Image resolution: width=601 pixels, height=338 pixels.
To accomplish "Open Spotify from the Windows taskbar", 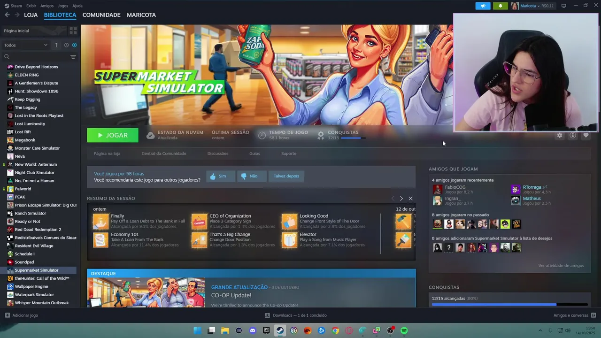I will 404,330.
